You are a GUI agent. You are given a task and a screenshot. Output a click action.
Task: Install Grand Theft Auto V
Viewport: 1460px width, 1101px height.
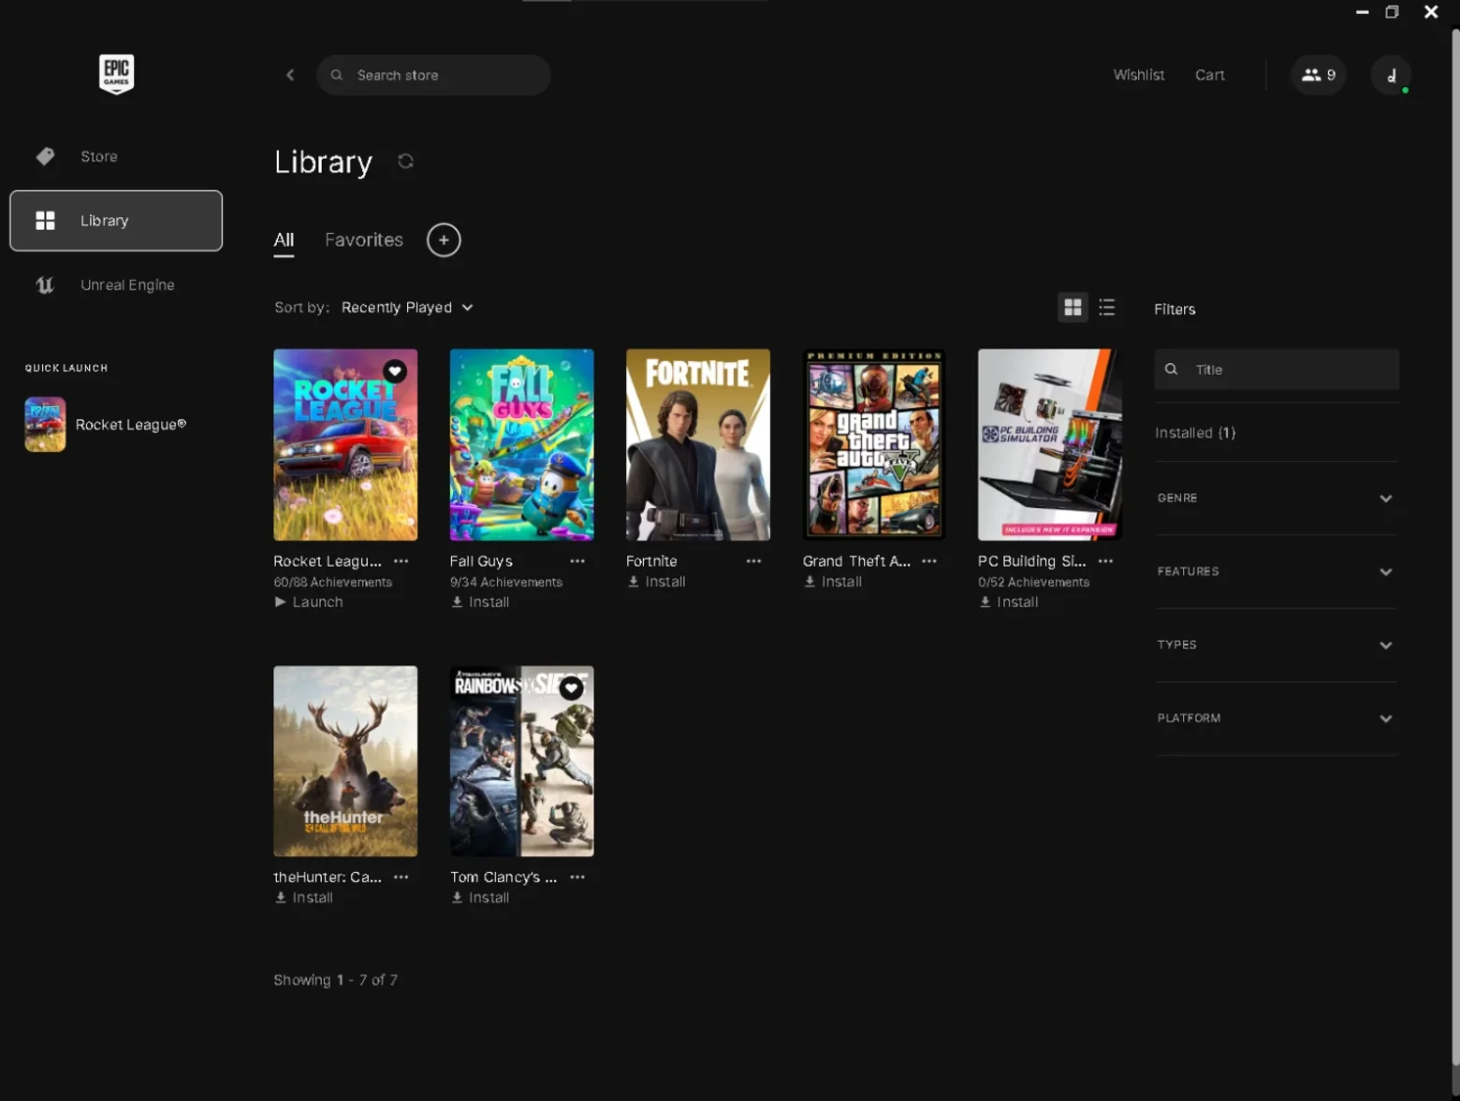[x=833, y=582]
